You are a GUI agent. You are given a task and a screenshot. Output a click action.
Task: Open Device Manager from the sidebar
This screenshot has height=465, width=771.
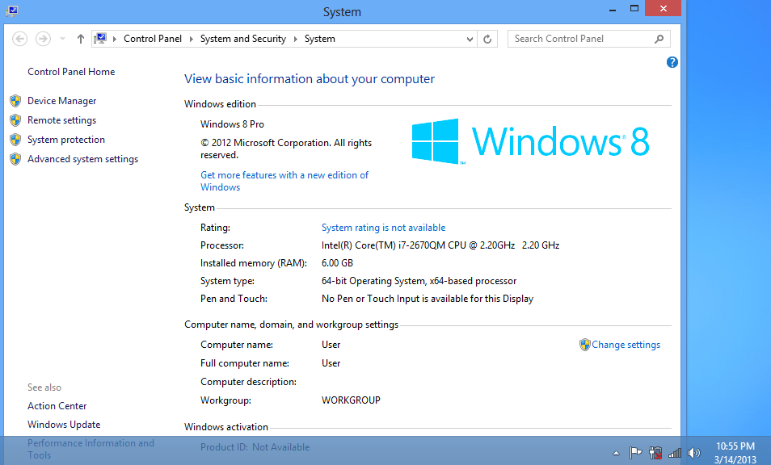tap(61, 101)
